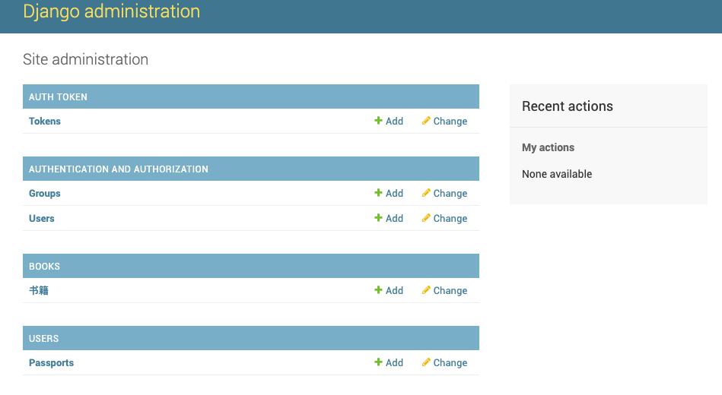The width and height of the screenshot is (722, 395).
Task: Click the green plus icon in Tokens row
Action: point(378,121)
